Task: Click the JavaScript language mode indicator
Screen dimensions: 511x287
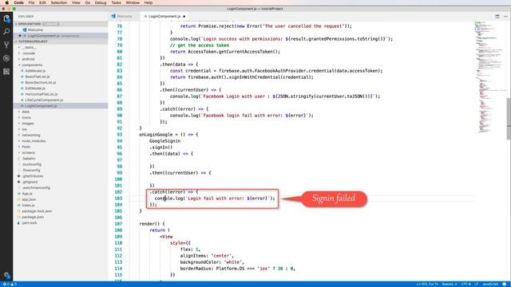Action: [x=489, y=284]
